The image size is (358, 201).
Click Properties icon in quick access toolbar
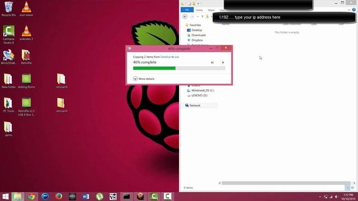189,3
